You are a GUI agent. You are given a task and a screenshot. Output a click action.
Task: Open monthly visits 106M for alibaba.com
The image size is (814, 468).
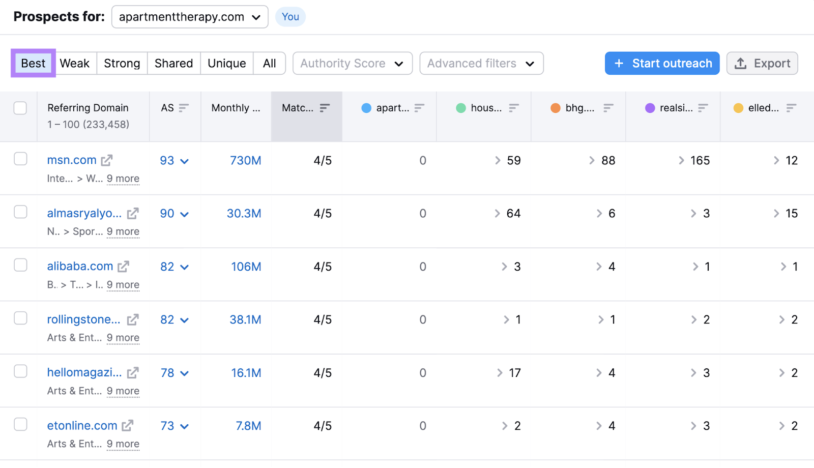pyautogui.click(x=246, y=267)
